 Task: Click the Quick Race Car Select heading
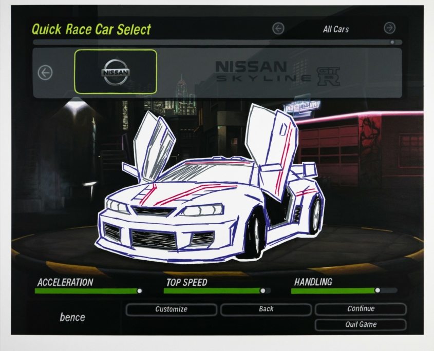[91, 29]
